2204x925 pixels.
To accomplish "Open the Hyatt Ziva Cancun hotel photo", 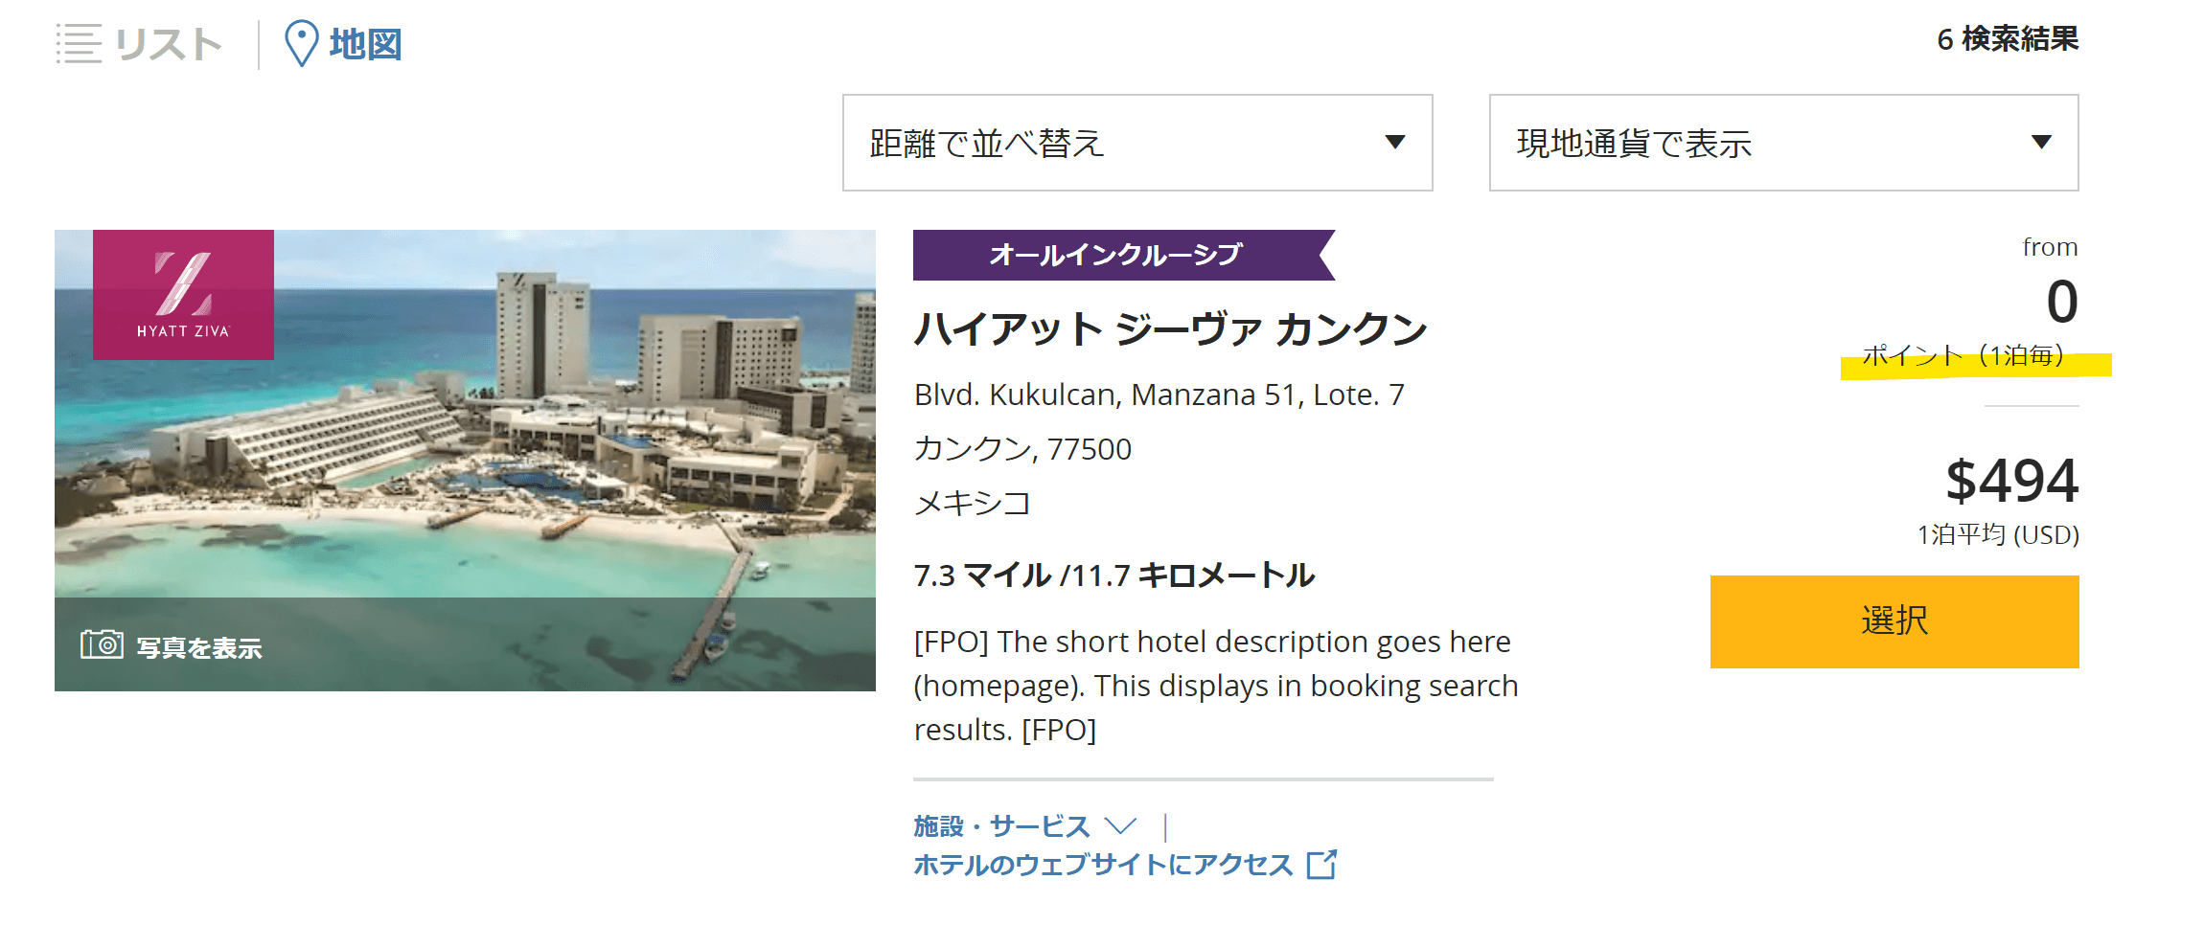I will click(465, 460).
